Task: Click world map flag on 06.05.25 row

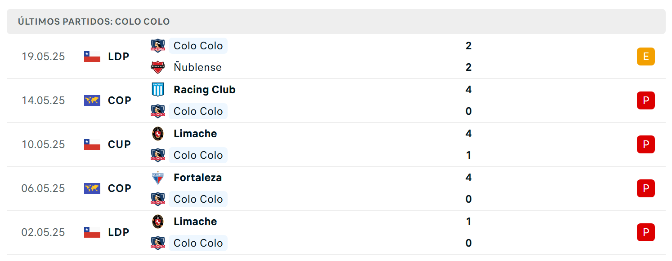Action: click(92, 188)
